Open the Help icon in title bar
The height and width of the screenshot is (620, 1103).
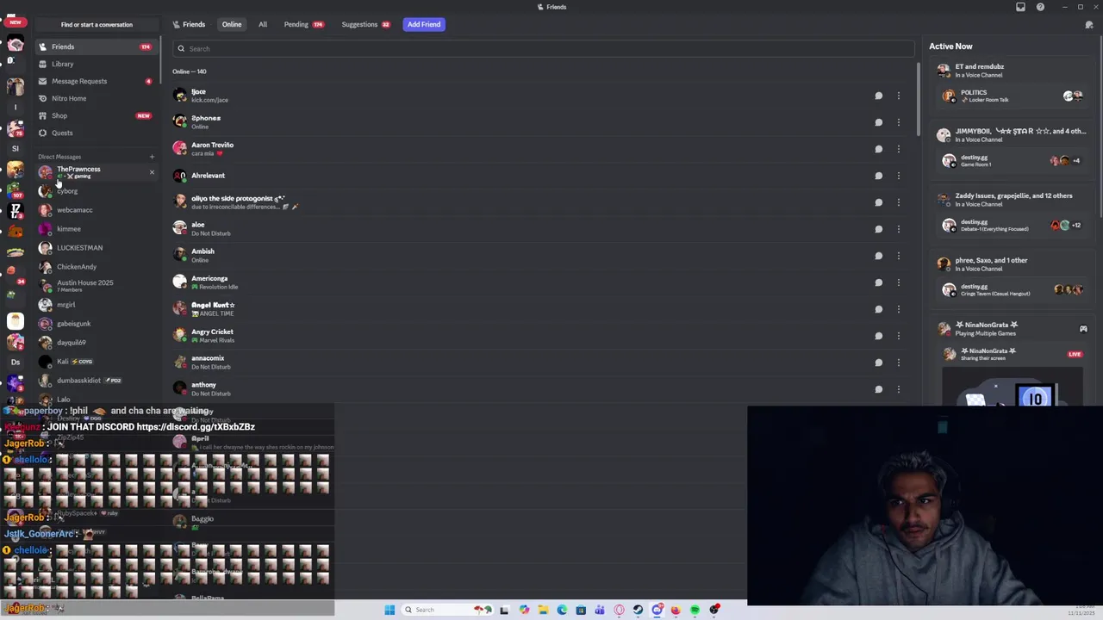1040,7
